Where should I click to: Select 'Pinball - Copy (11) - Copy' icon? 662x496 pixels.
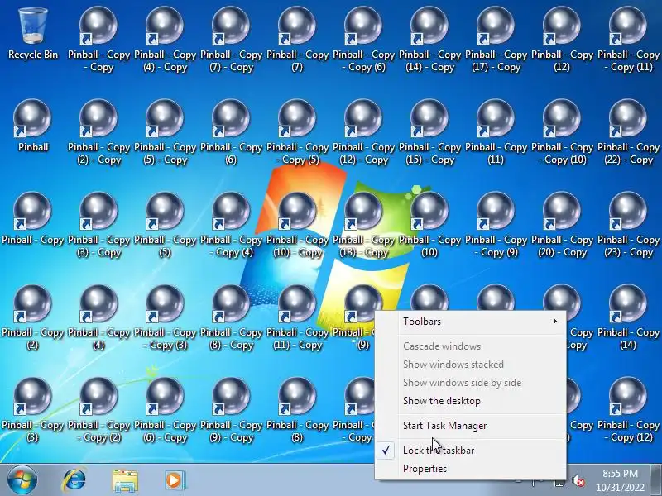click(298, 317)
